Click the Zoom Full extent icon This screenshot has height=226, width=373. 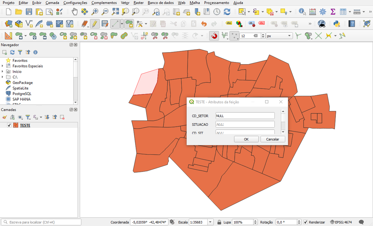point(115,12)
